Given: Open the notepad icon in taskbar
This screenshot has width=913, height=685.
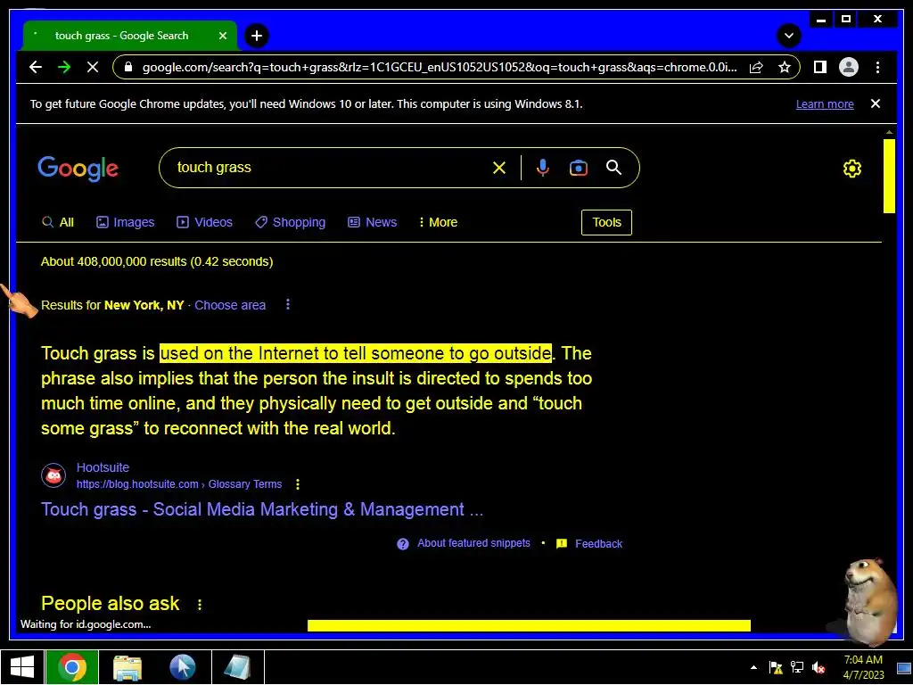Looking at the screenshot, I should point(237,667).
